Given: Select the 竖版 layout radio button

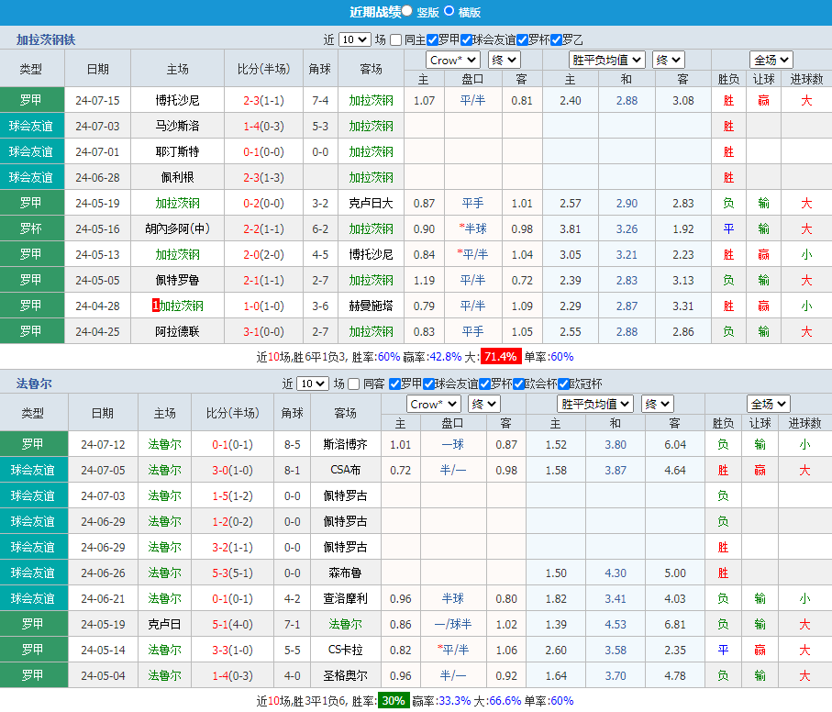Looking at the screenshot, I should (406, 11).
